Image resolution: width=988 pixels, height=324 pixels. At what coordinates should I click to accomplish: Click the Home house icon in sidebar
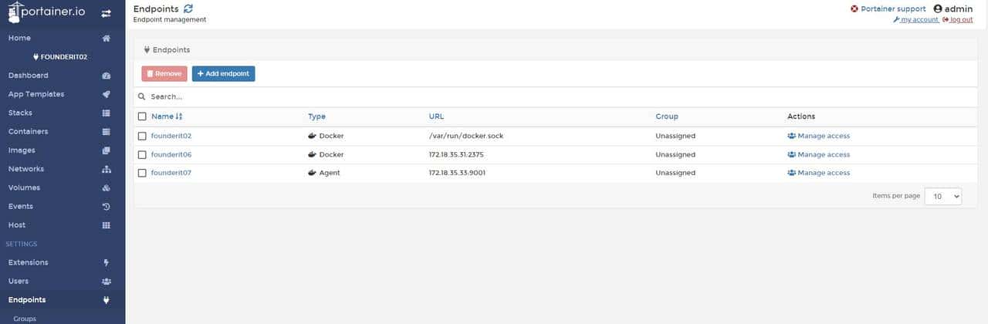click(107, 39)
